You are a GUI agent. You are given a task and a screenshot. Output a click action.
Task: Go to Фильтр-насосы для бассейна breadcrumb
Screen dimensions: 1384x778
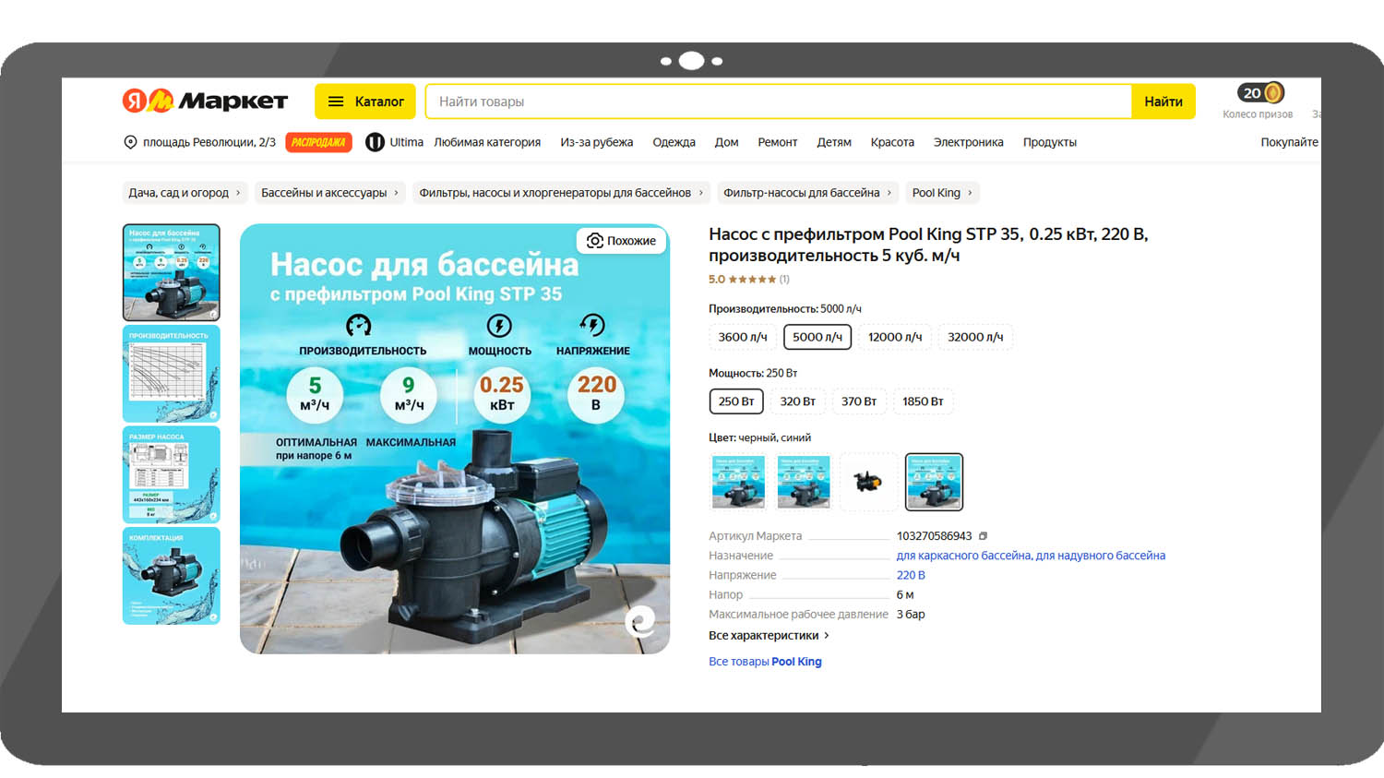807,193
